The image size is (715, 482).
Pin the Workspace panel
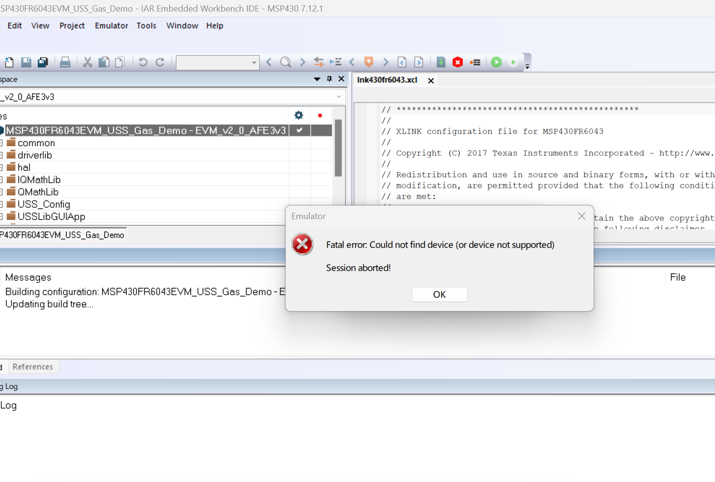(330, 79)
